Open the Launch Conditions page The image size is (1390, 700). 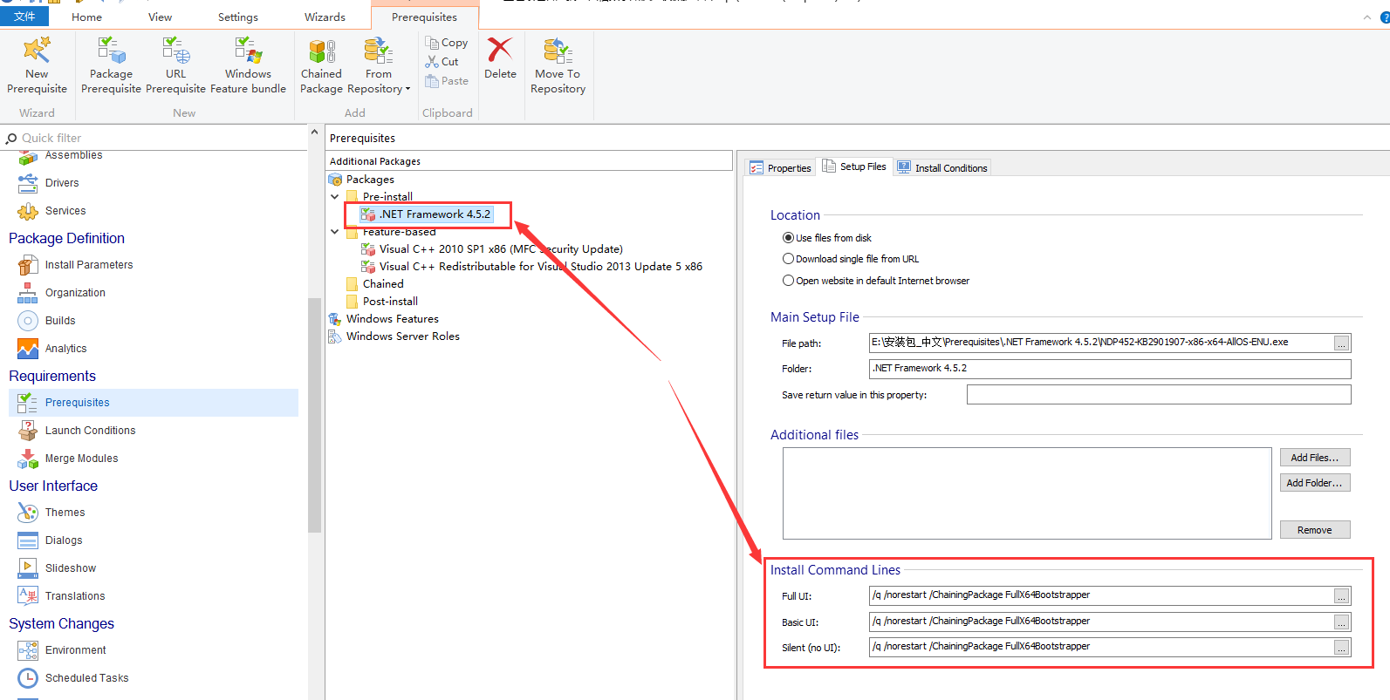tap(90, 431)
